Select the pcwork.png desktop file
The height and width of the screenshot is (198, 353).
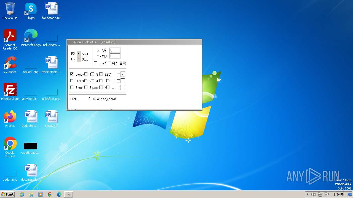coord(31,67)
